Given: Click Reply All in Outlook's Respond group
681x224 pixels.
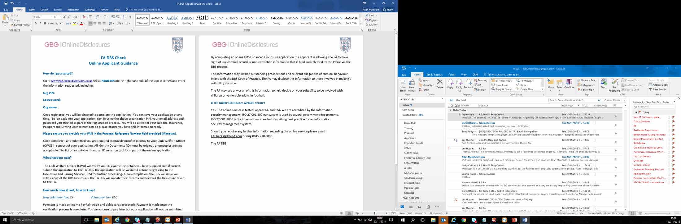Looking at the screenshot, I should 459,85.
